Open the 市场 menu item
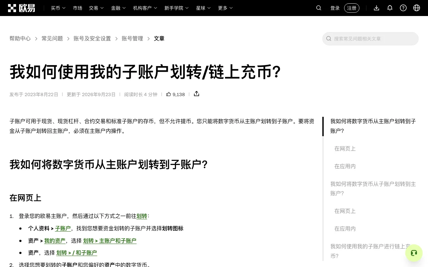The height and width of the screenshot is (267, 428). click(x=78, y=8)
